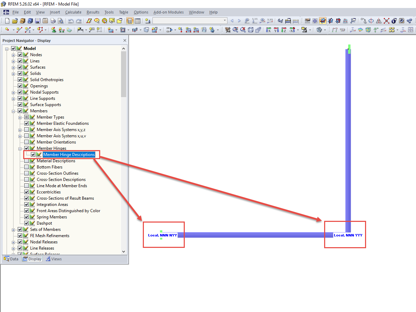Open a model with the folder icon
Viewport: 416px width, 312px height.
[x=15, y=21]
